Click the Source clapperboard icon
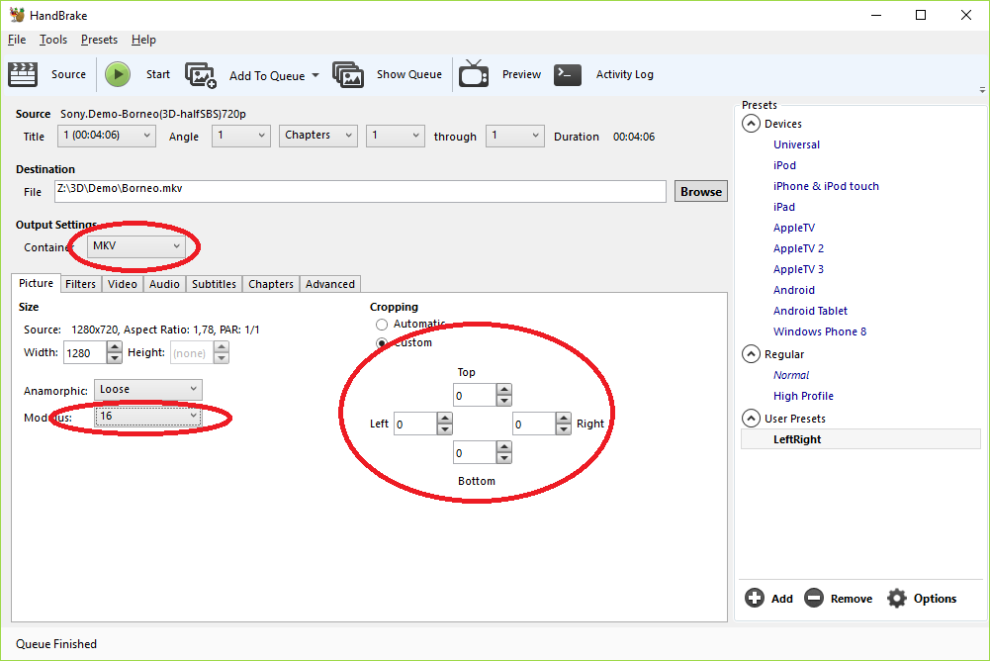The width and height of the screenshot is (990, 661). [x=22, y=74]
